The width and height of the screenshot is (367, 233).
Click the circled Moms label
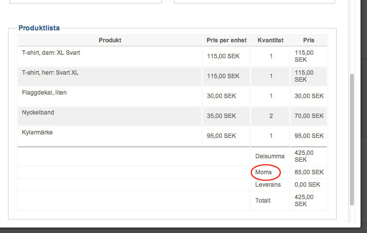point(264,172)
